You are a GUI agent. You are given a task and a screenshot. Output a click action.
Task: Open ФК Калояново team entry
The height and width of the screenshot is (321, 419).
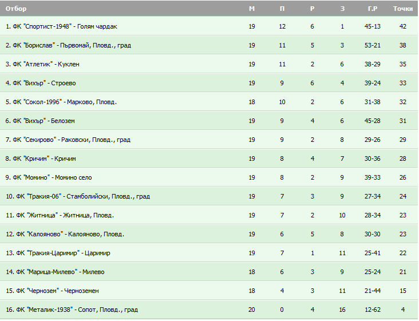[x=65, y=234]
